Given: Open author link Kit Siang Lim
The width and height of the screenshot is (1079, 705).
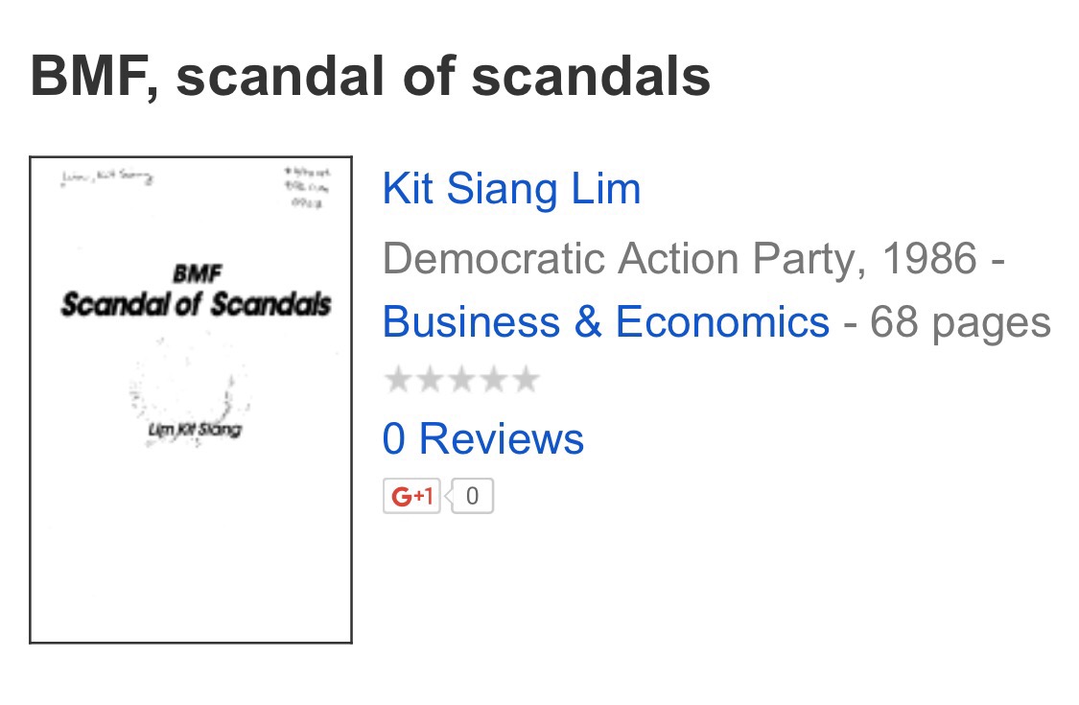Looking at the screenshot, I should [511, 189].
